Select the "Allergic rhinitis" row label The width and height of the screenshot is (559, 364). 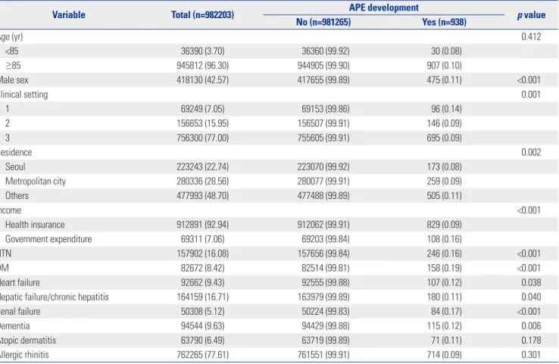point(24,355)
